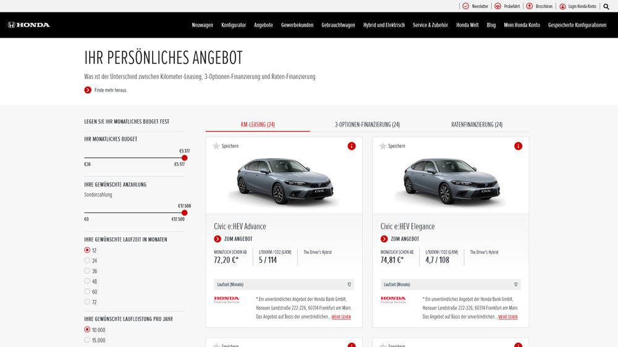Click the Civic e:HEV Advance title

click(x=240, y=227)
